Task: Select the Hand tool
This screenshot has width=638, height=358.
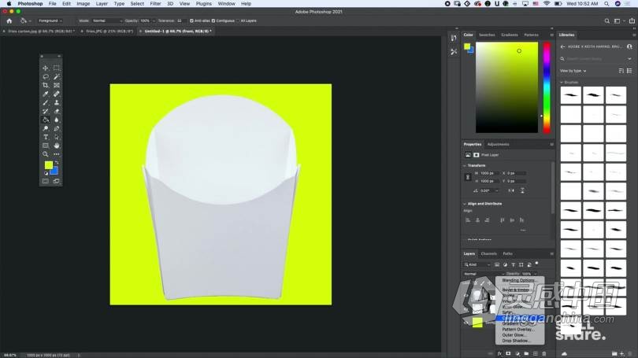Action: click(57, 146)
